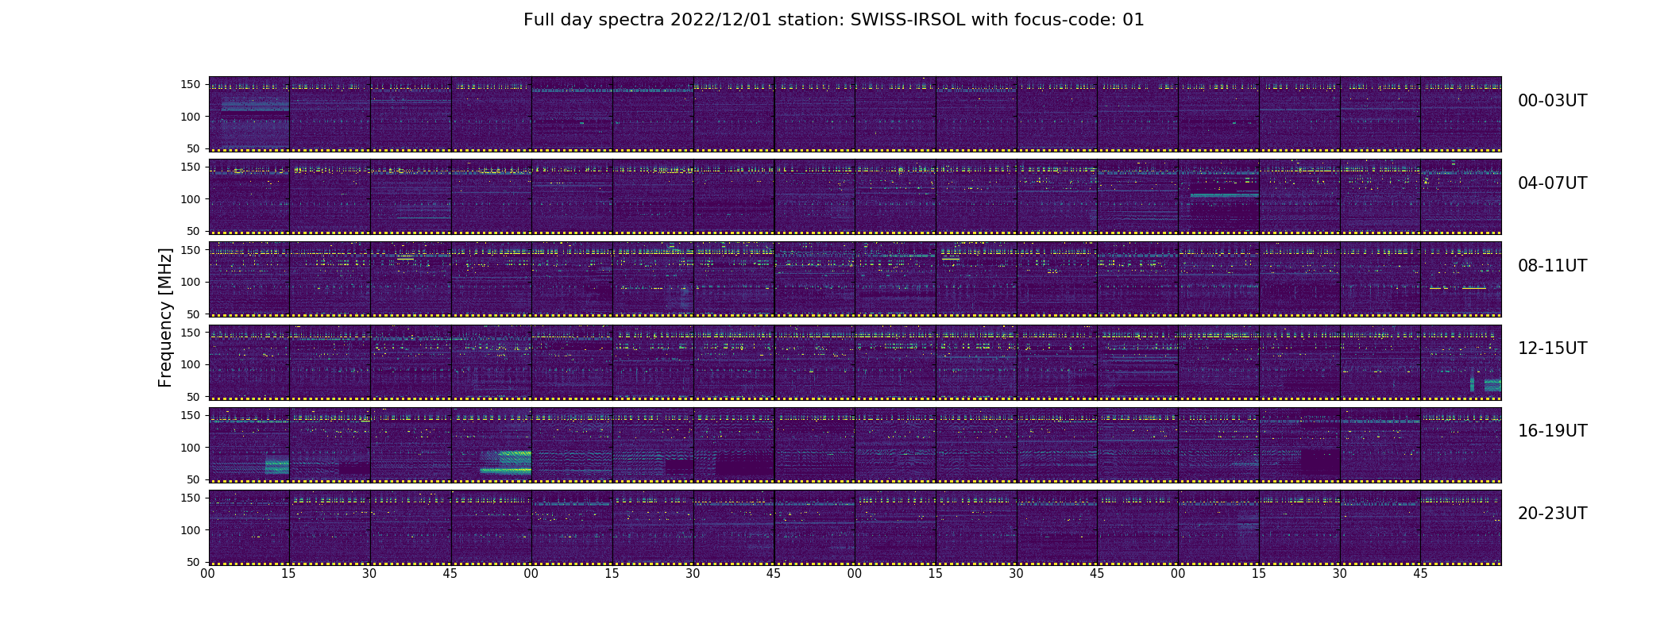Screen dimensions: 1668x635
Task: Select the 'Frequency [MHz]' axis label
Action: [165, 317]
